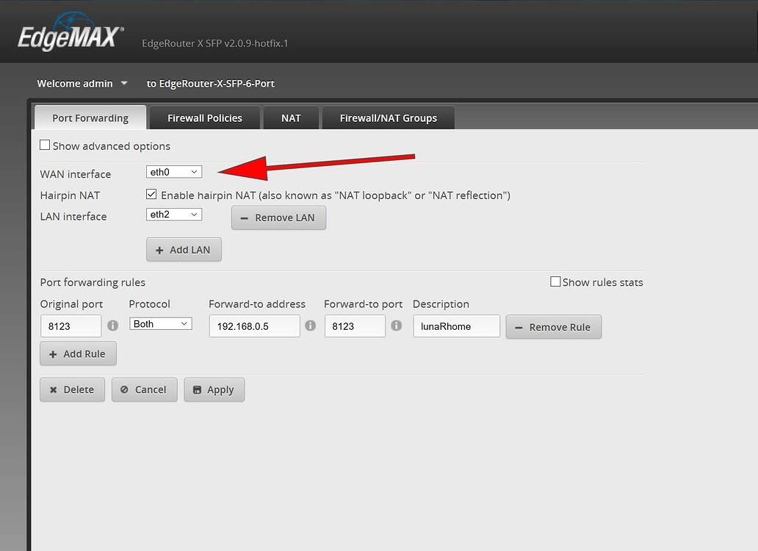Click the info icon beside Forward-to port
This screenshot has width=758, height=551.
tap(396, 325)
